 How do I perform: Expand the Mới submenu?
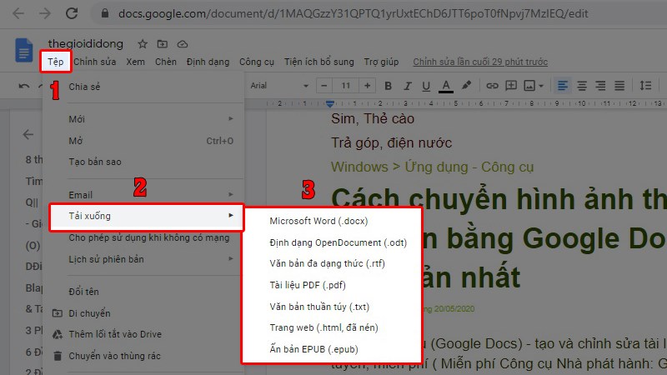(143, 119)
